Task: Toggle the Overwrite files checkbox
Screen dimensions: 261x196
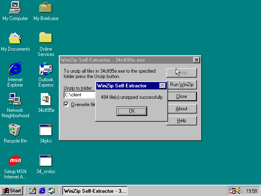Action: [x=66, y=105]
